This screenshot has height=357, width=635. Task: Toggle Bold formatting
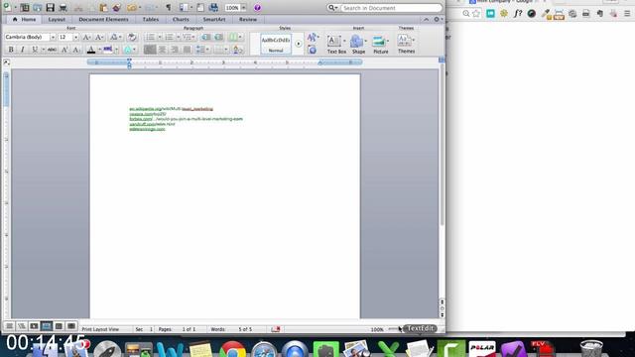(11, 50)
